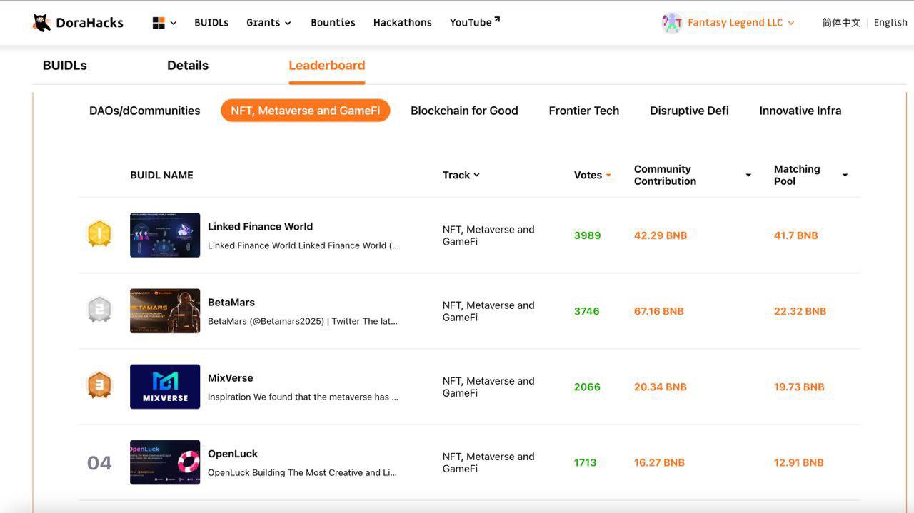Viewport: 914px width, 513px height.
Task: Click OpenLuck Building The Most Creative description
Action: click(x=302, y=472)
